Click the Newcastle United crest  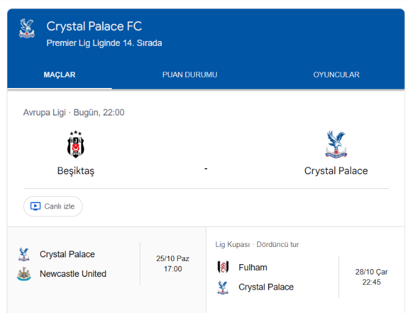[24, 274]
